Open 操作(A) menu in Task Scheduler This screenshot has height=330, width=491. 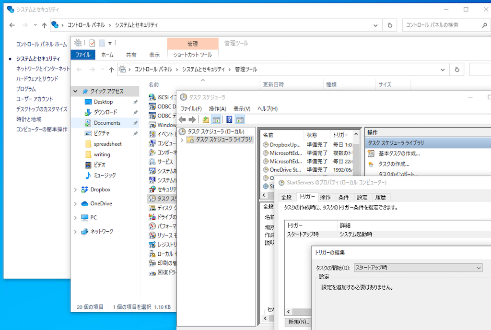click(218, 109)
